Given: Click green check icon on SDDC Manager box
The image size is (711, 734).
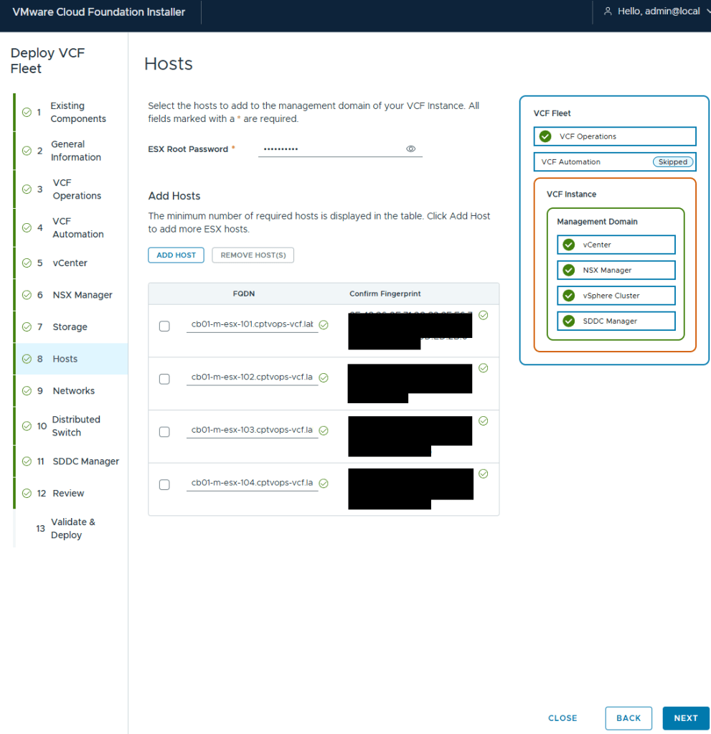Looking at the screenshot, I should [569, 321].
